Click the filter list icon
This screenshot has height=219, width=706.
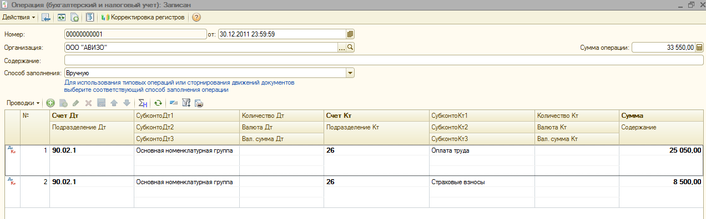(x=186, y=103)
